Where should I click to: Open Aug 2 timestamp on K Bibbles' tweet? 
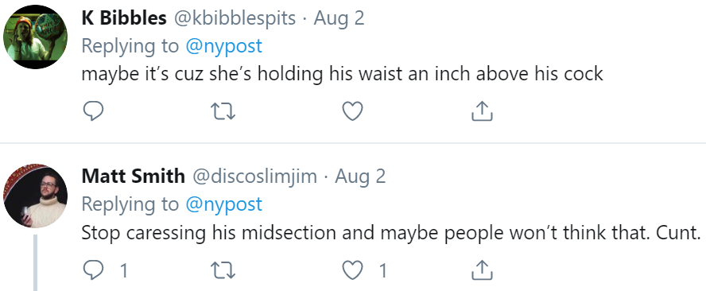click(339, 18)
